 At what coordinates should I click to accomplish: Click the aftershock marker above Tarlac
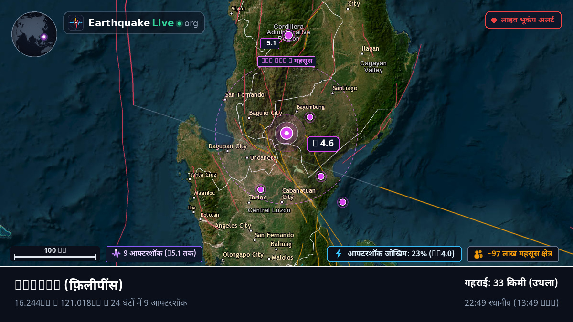261,189
